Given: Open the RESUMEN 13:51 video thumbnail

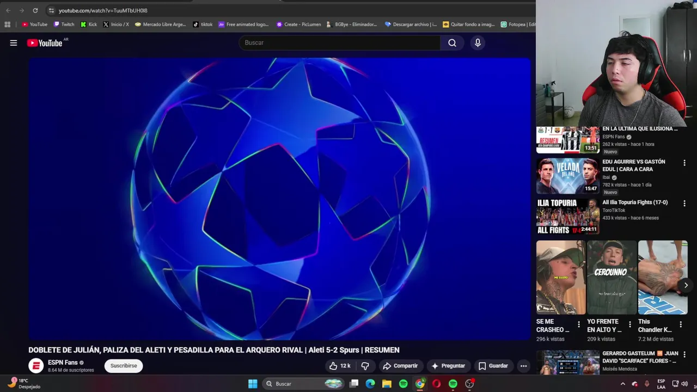Looking at the screenshot, I should coord(567,139).
